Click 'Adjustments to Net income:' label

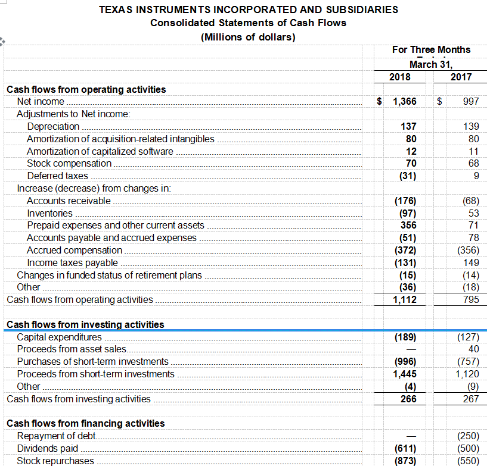[73, 114]
